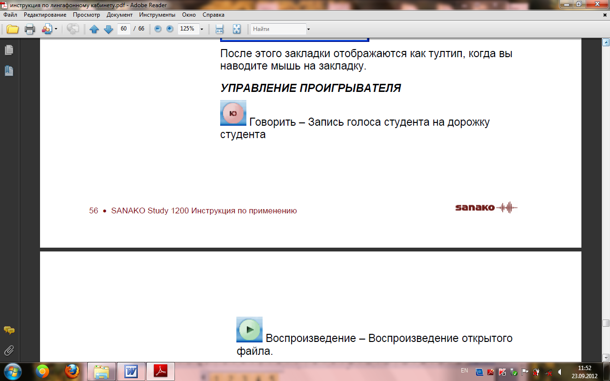Zoom out with the minus icon
Screen dimensions: 610x381
[158, 29]
